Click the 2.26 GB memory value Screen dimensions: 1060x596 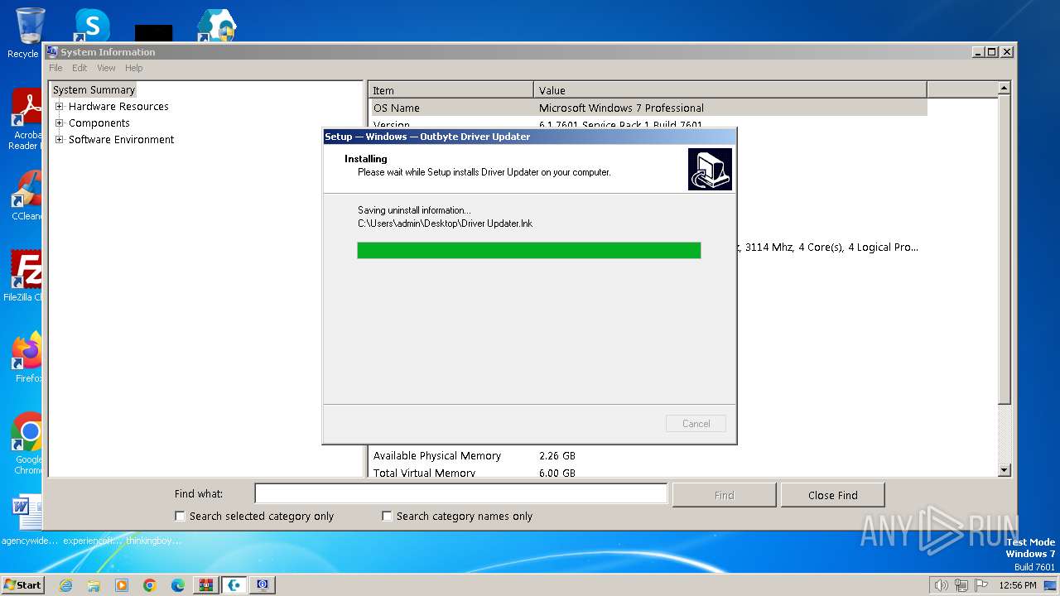pyautogui.click(x=556, y=455)
